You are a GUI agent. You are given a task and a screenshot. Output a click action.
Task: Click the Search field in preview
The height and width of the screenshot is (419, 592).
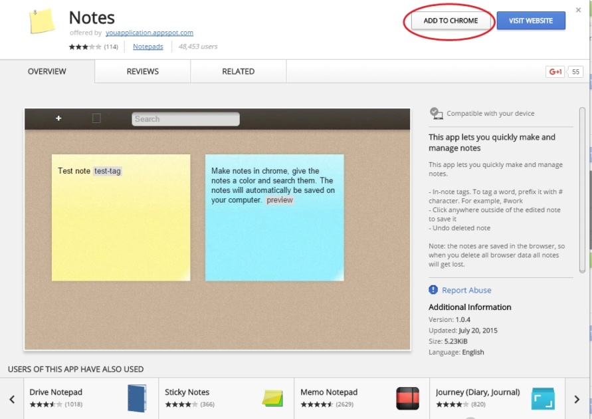(185, 119)
